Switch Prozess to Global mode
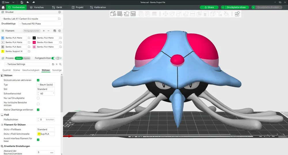Screen dimensions: 288x155 click(19, 58)
